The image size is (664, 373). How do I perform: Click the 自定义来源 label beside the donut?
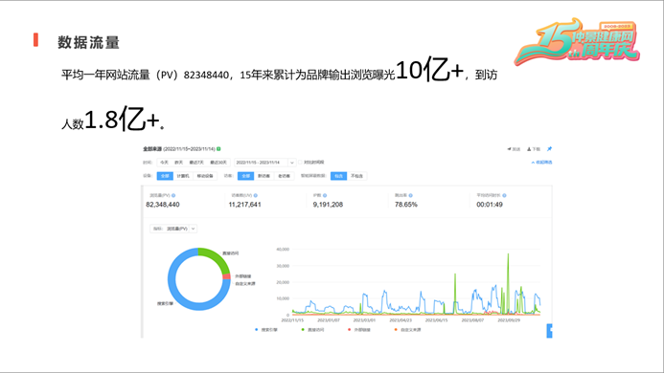[x=245, y=283]
